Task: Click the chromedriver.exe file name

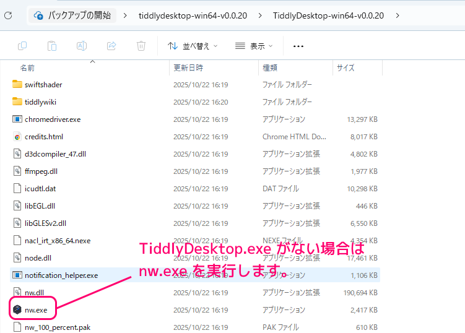Action: tap(53, 119)
